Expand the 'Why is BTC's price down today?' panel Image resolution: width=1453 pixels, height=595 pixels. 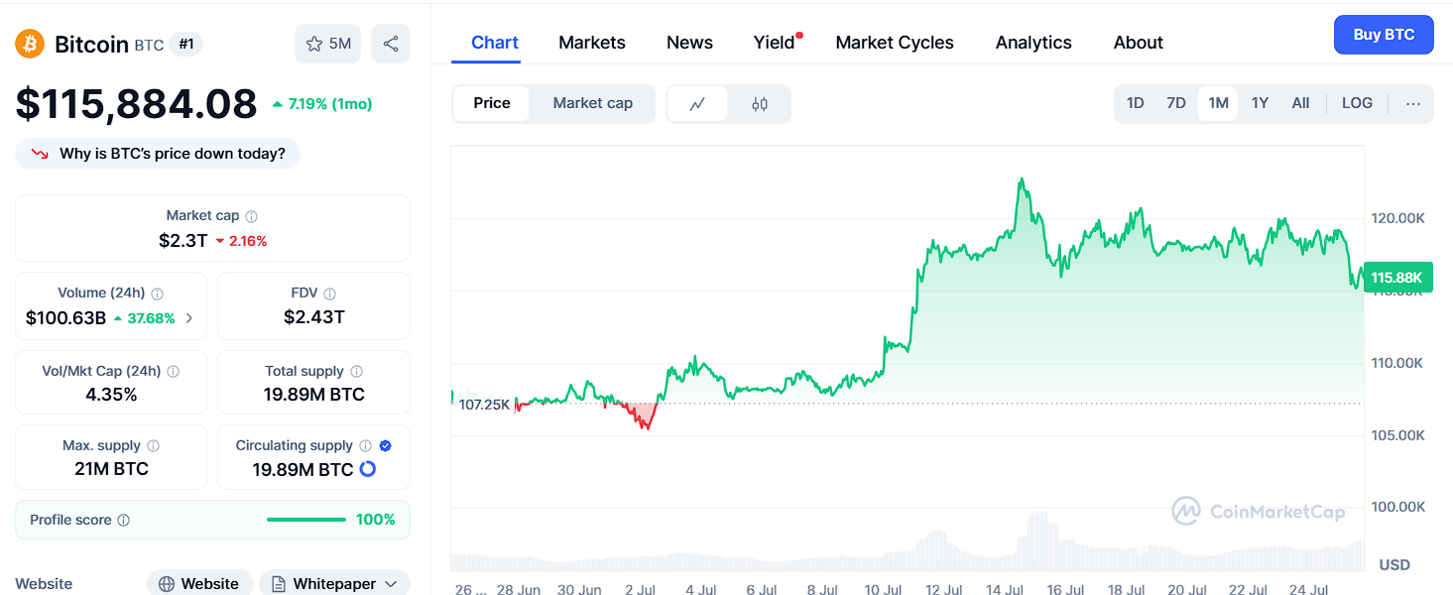pyautogui.click(x=157, y=154)
